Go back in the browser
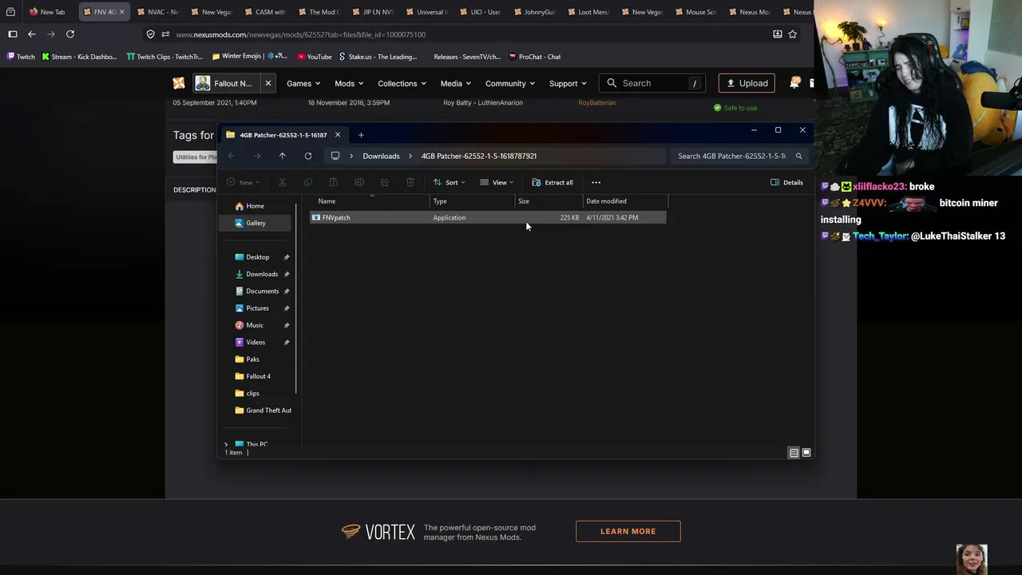 point(32,34)
